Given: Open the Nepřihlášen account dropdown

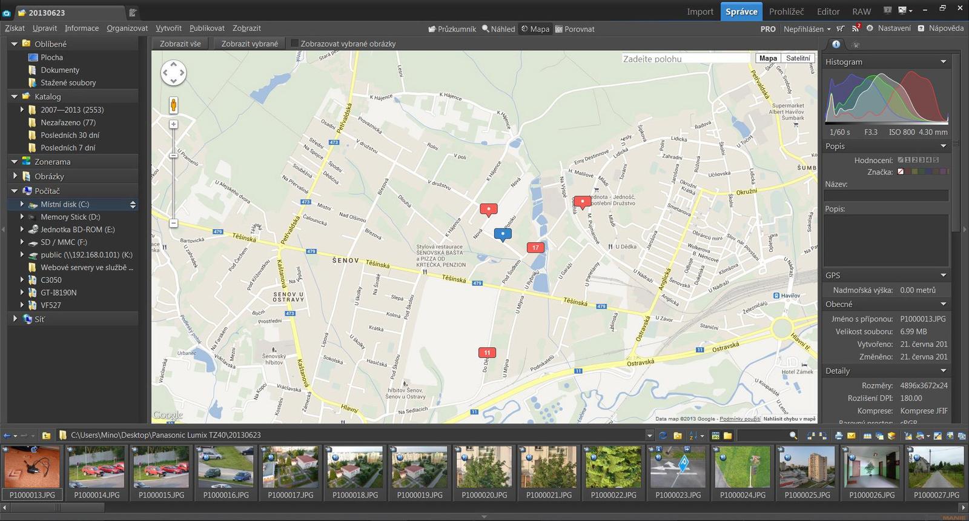Looking at the screenshot, I should [x=807, y=28].
